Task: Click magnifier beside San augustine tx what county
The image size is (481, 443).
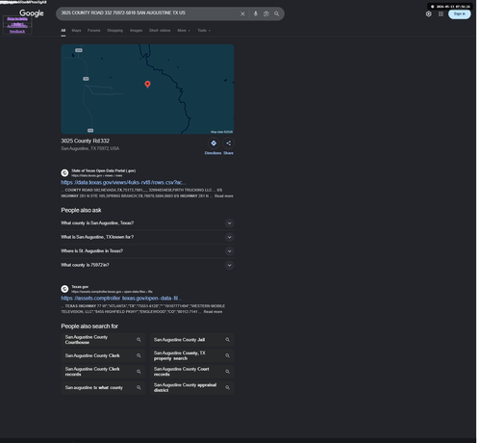Action: pyautogui.click(x=139, y=387)
